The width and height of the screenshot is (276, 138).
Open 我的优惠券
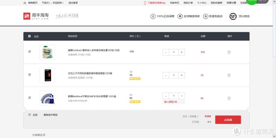(216, 3)
